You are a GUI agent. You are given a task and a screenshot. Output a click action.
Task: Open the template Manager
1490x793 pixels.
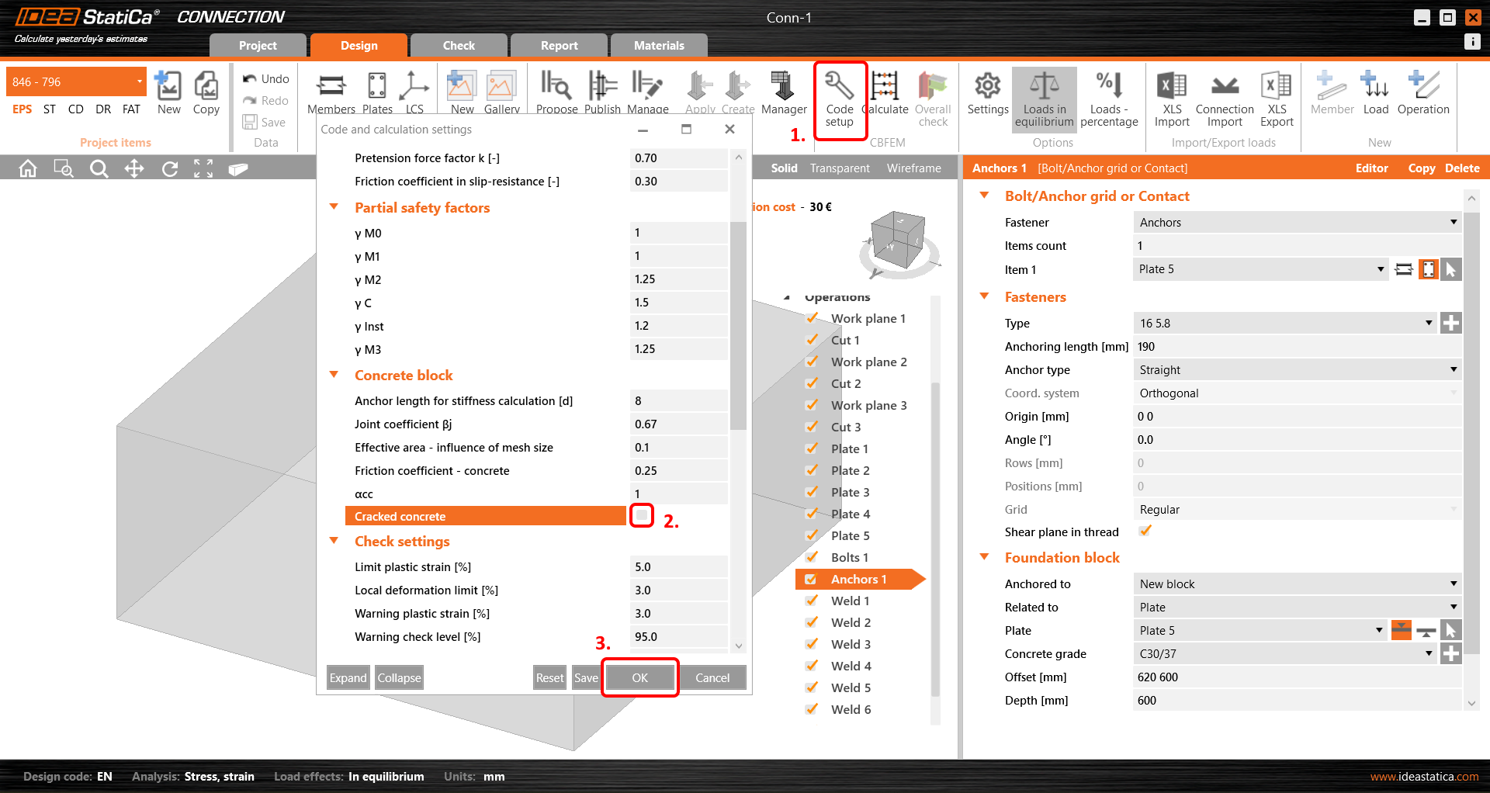[x=784, y=93]
